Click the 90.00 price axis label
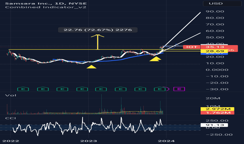The height and width of the screenshot is (144, 244). (x=215, y=11)
